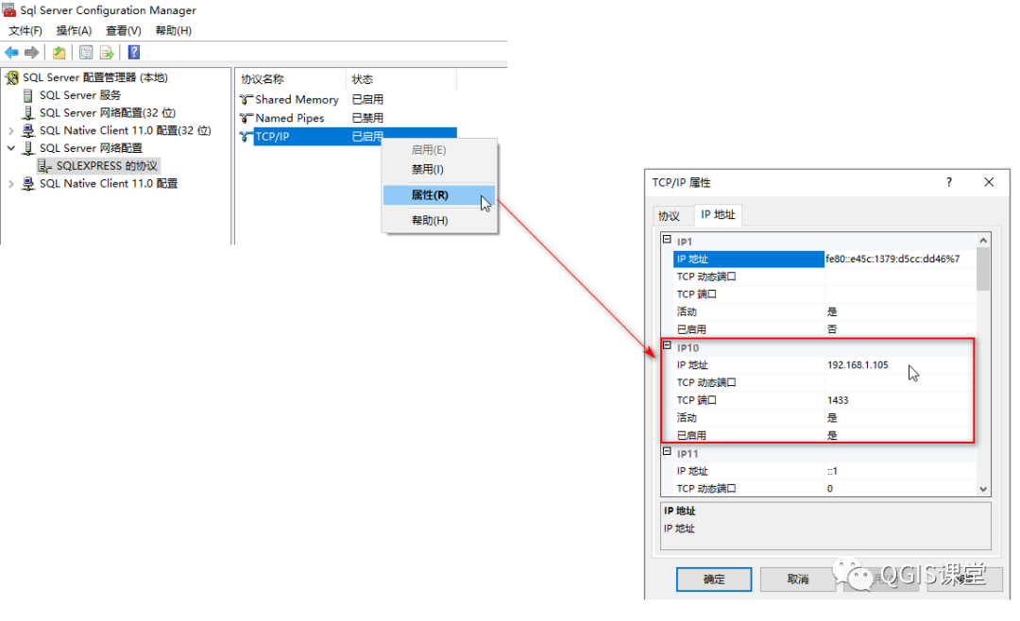Click the SQL Server 网络配置(32 位) tree icon

pyautogui.click(x=28, y=113)
